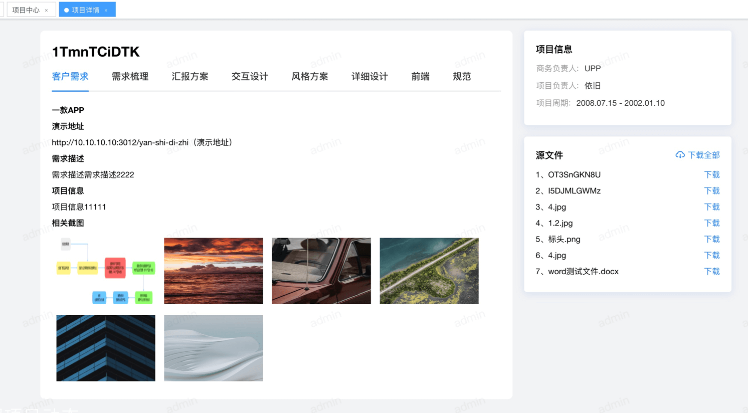Click the project period 2008.07.15 - 2002.01.10

pyautogui.click(x=620, y=103)
